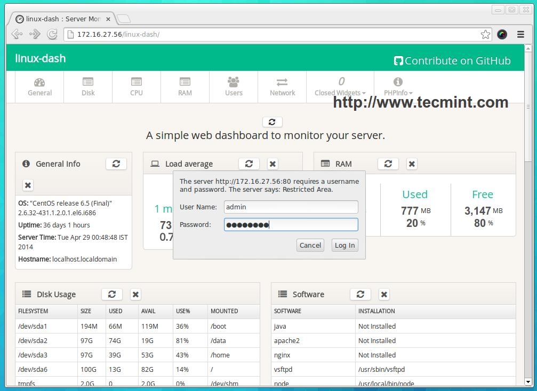The width and height of the screenshot is (537, 391).
Task: Refresh the Disk Usage widget
Action: pos(112,295)
